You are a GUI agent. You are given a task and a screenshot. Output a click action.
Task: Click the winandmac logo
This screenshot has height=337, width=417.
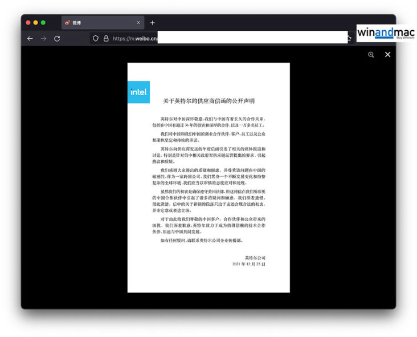click(x=385, y=33)
